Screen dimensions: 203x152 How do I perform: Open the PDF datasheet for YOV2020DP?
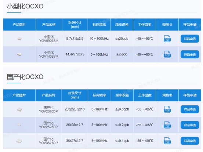[167, 109]
